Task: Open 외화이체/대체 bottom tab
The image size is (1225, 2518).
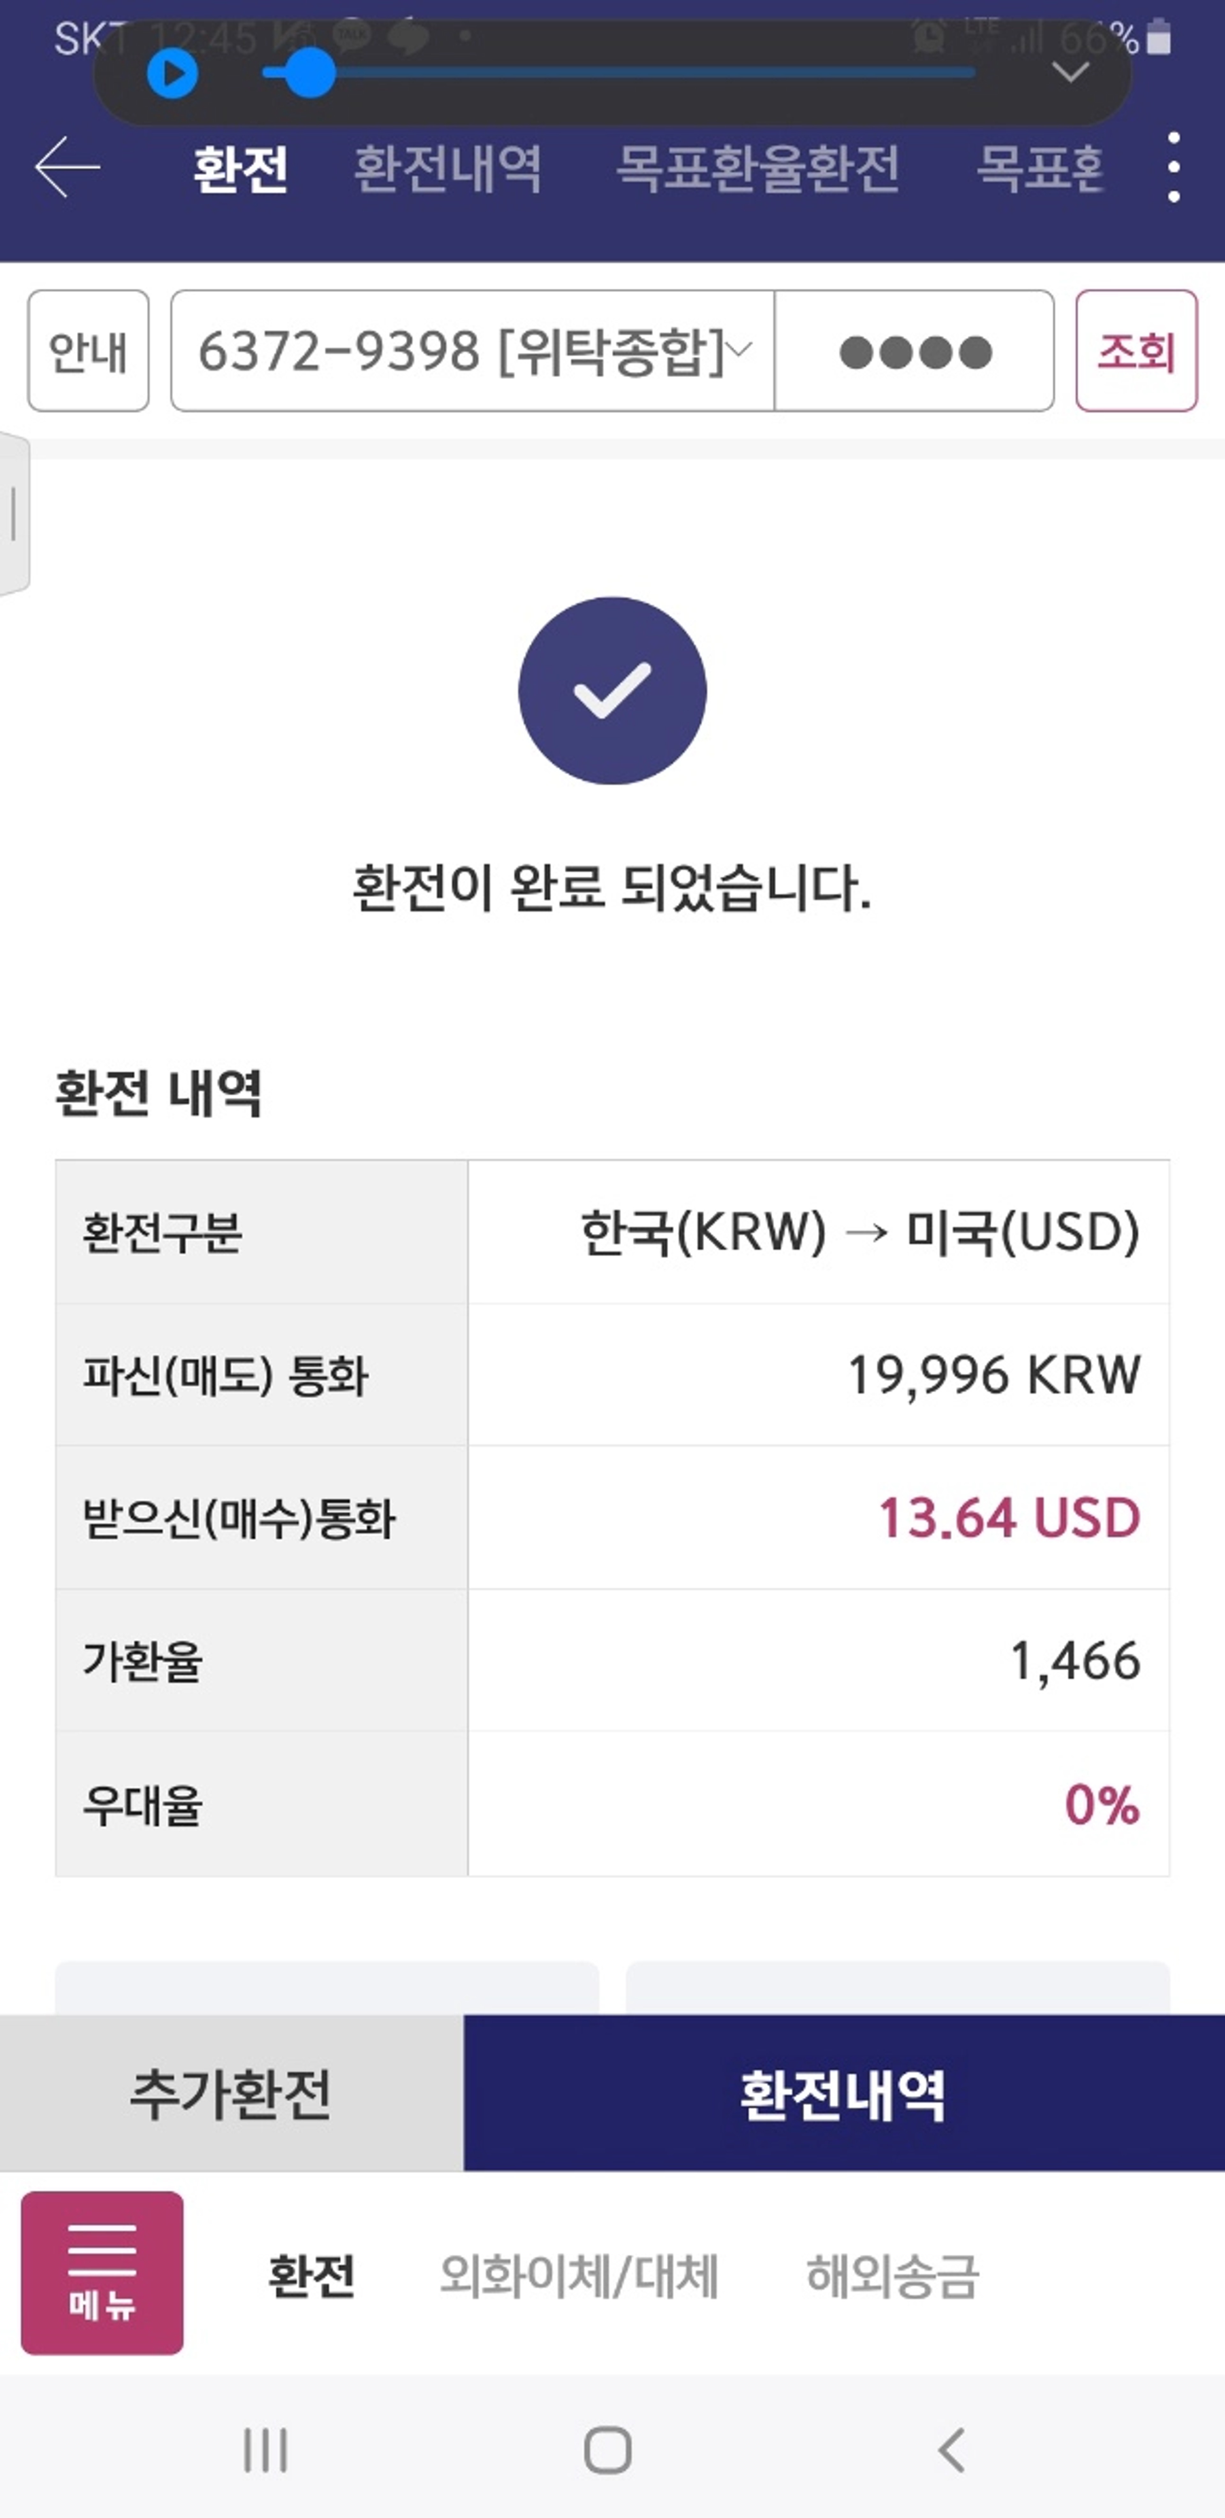Action: point(579,2275)
